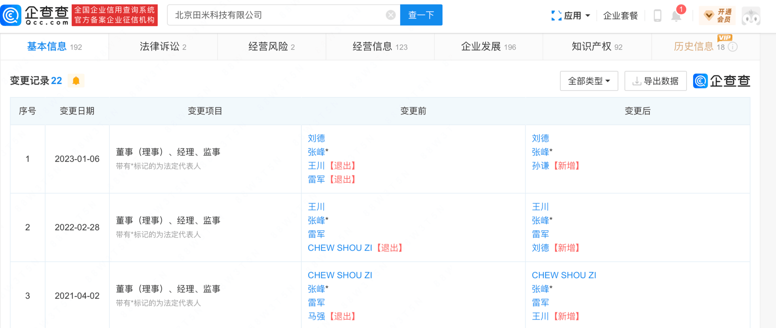The height and width of the screenshot is (328, 776).
Task: Click 全国企业信用查询系统 red banner
Action: coord(114,15)
